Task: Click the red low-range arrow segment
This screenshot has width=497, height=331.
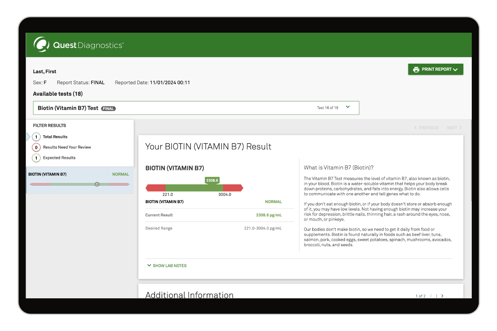Action: click(x=155, y=188)
